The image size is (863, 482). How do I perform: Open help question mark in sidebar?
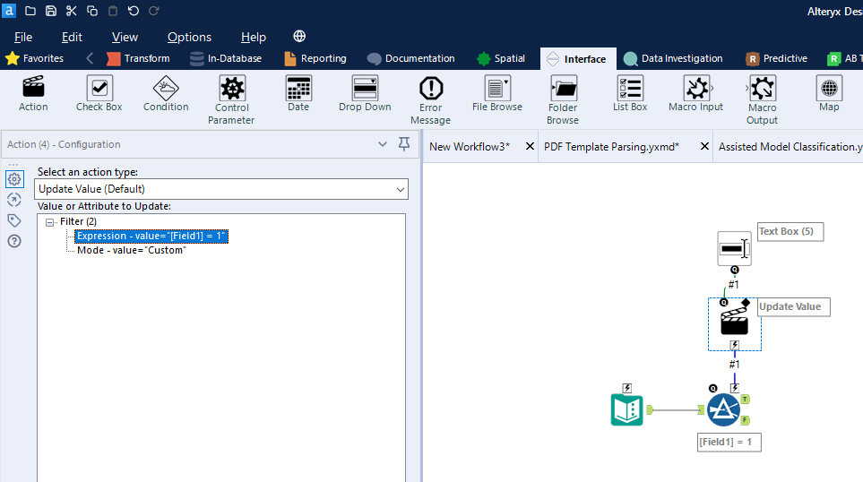pyautogui.click(x=14, y=241)
